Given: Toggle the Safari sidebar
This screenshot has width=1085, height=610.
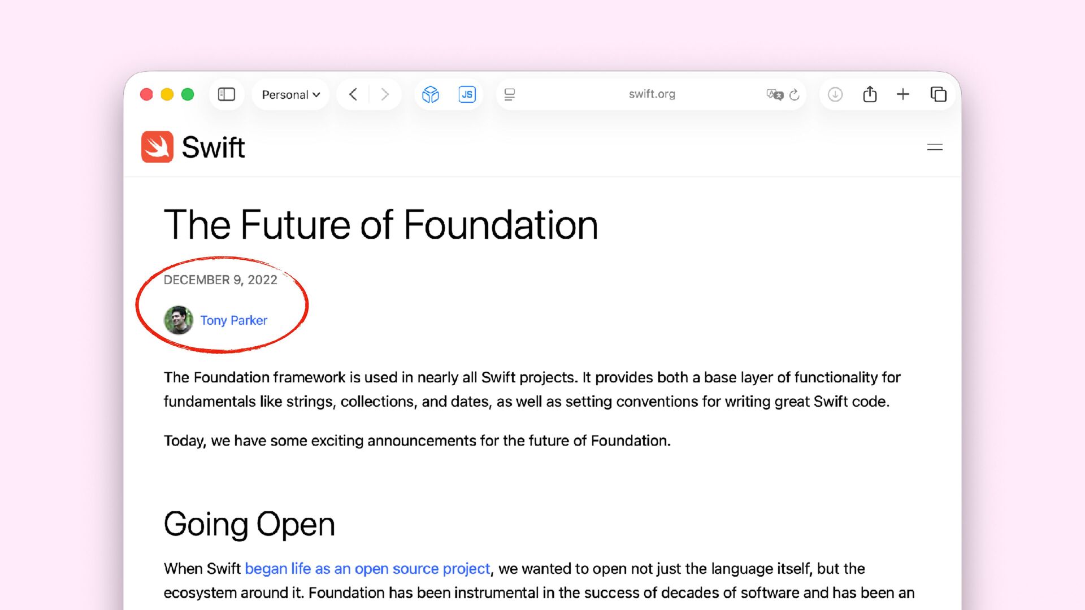Looking at the screenshot, I should tap(227, 94).
